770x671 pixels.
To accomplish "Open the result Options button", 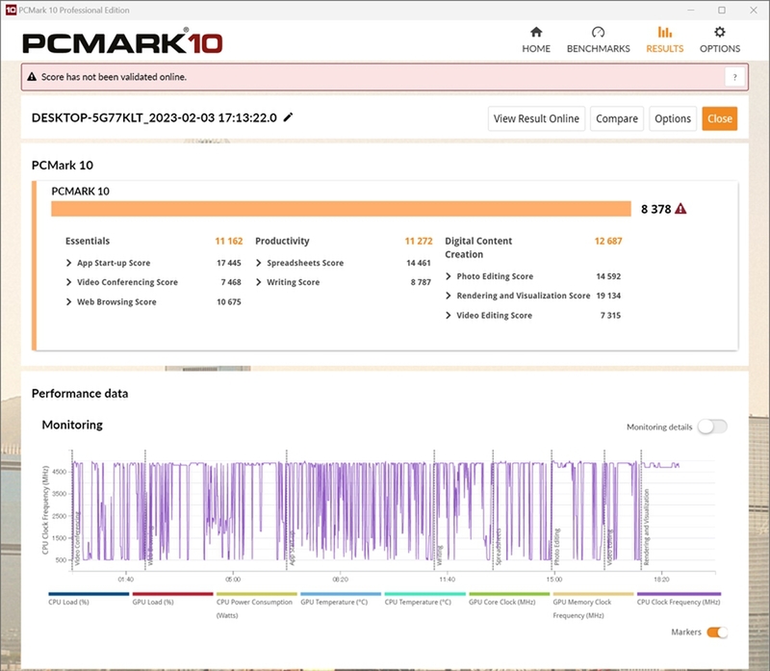I will click(x=673, y=118).
